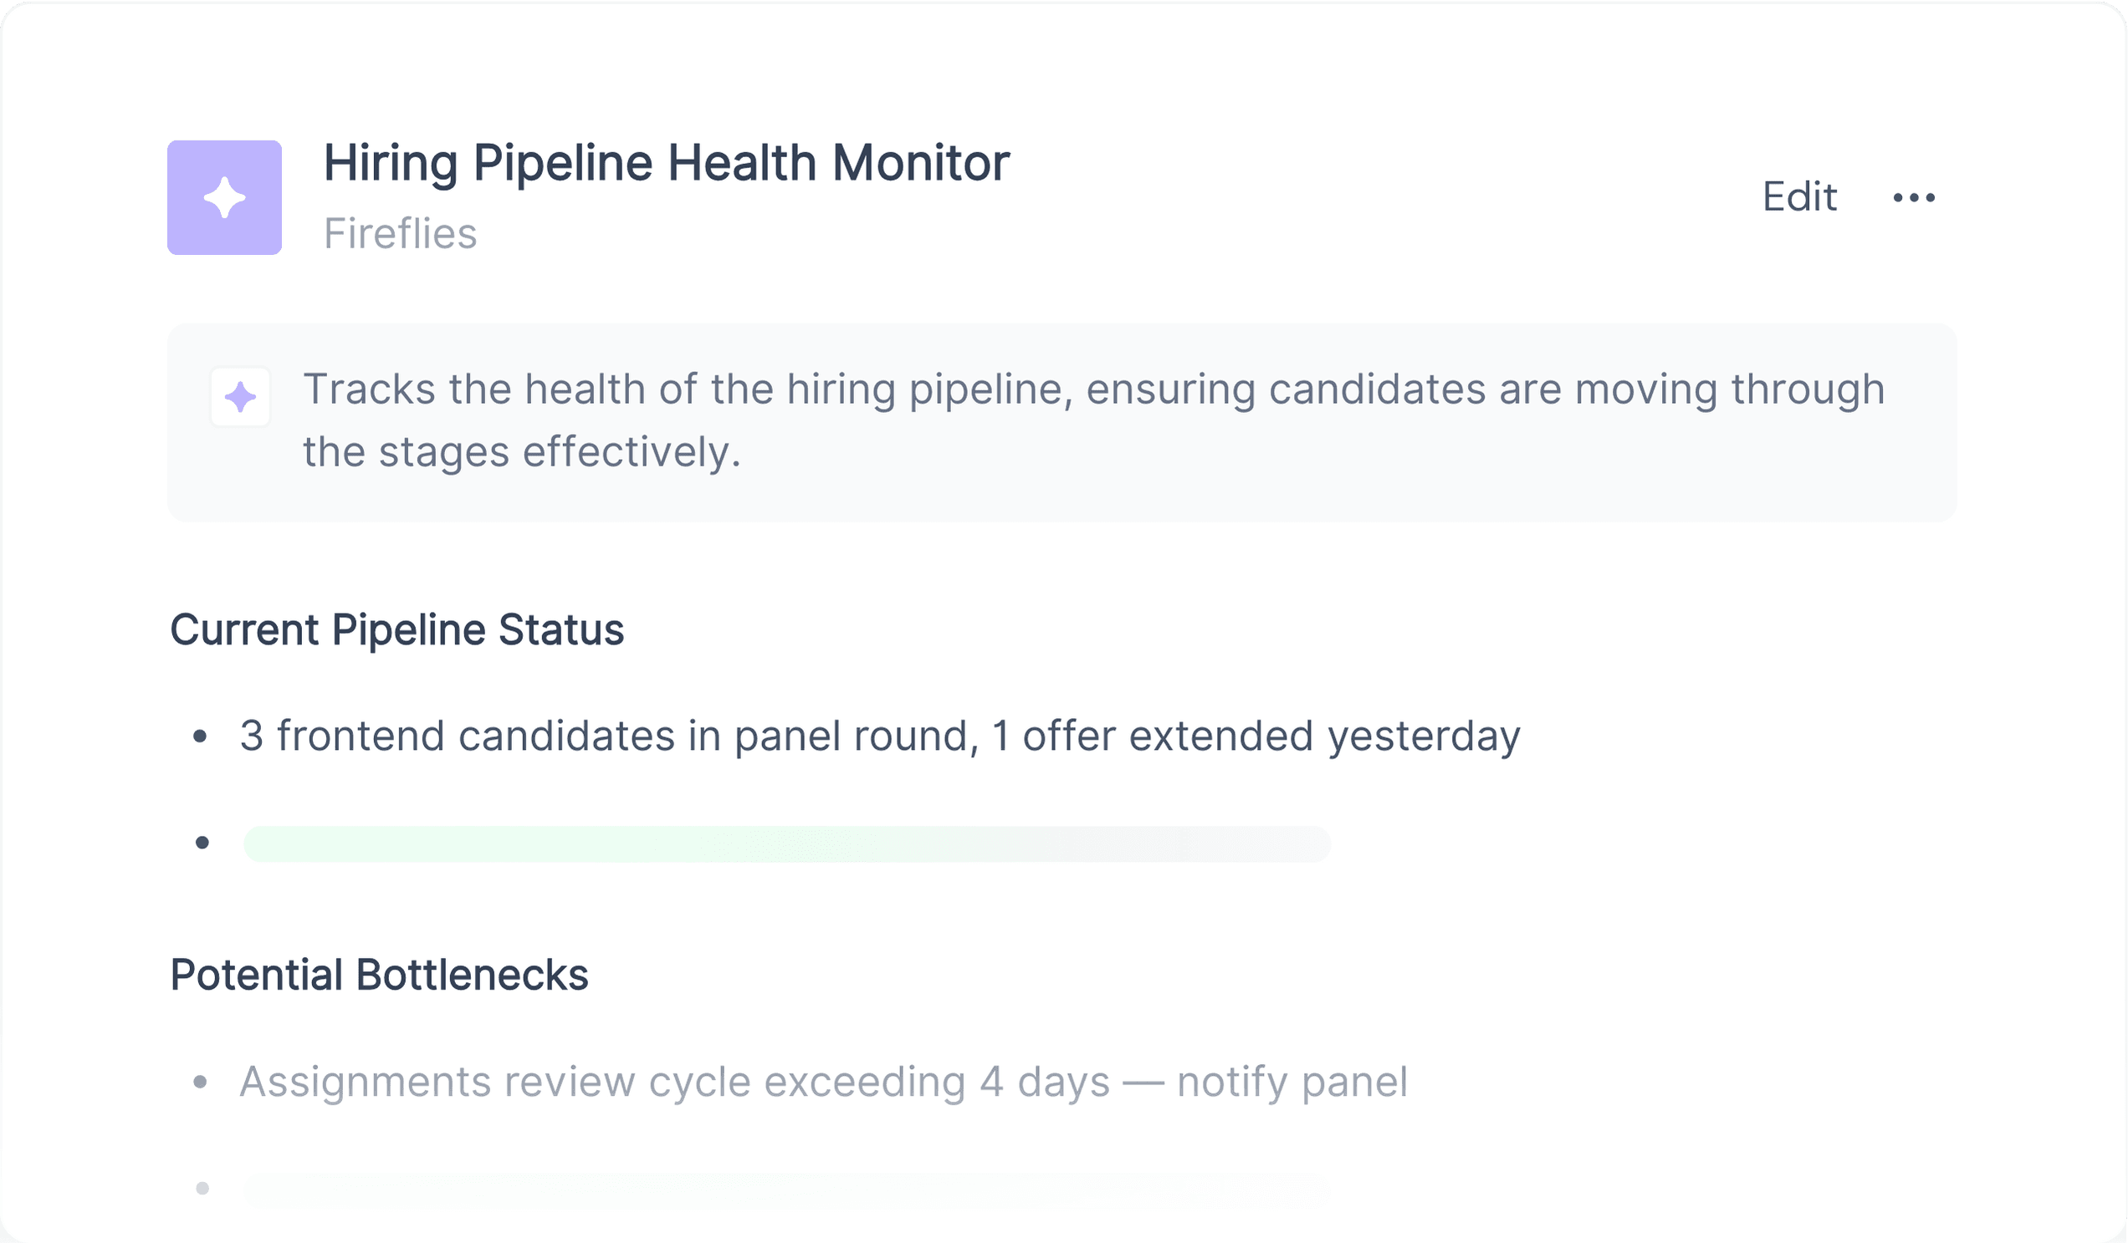Select the Current Pipeline Status heading

coord(396,629)
